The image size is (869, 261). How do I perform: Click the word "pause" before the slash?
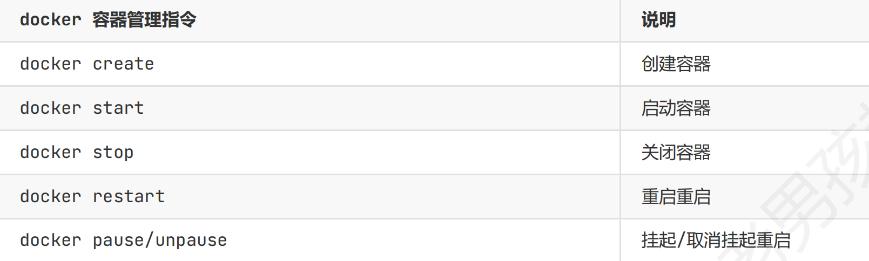[x=118, y=241]
